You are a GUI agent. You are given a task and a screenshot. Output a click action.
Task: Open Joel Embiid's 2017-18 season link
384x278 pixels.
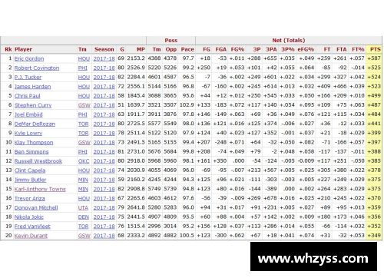(x=104, y=114)
